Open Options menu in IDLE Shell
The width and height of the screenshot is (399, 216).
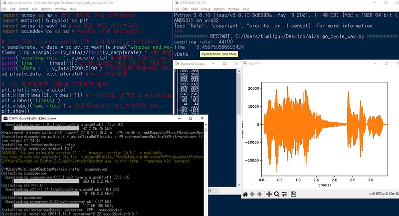pyautogui.click(x=219, y=9)
